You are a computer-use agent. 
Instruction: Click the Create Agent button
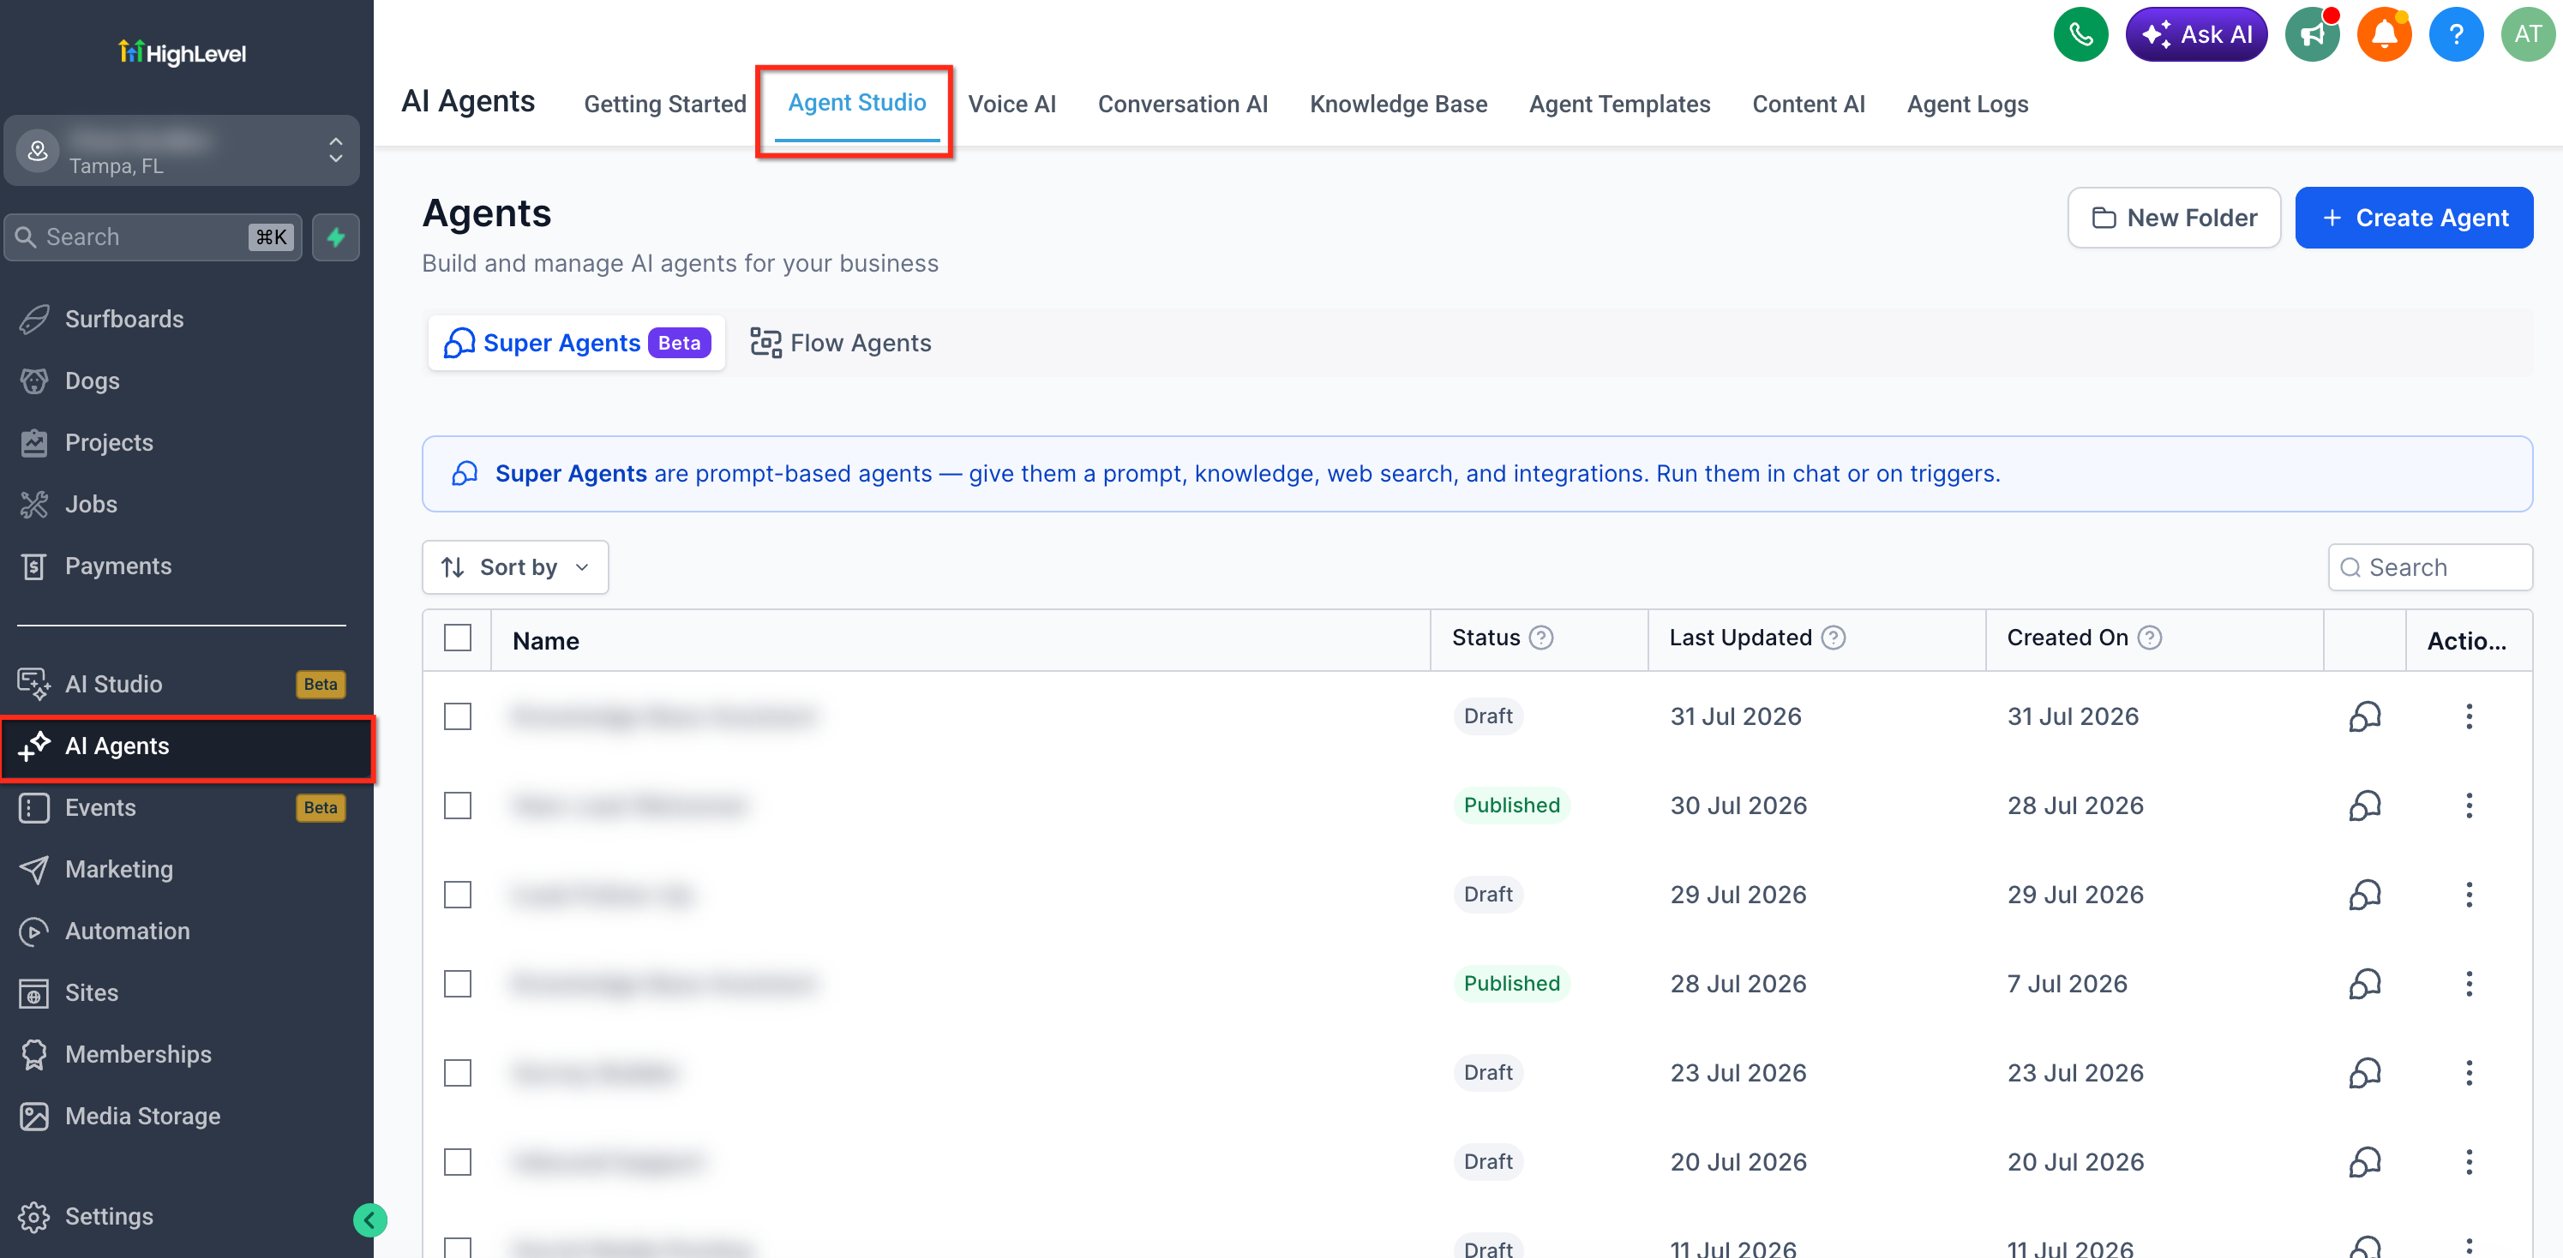click(x=2414, y=218)
